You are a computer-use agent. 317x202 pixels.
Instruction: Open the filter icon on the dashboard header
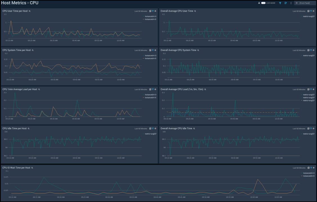click(280, 3)
